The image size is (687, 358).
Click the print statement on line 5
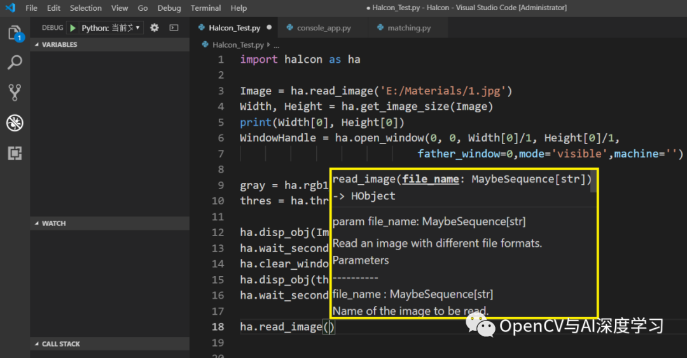click(322, 123)
